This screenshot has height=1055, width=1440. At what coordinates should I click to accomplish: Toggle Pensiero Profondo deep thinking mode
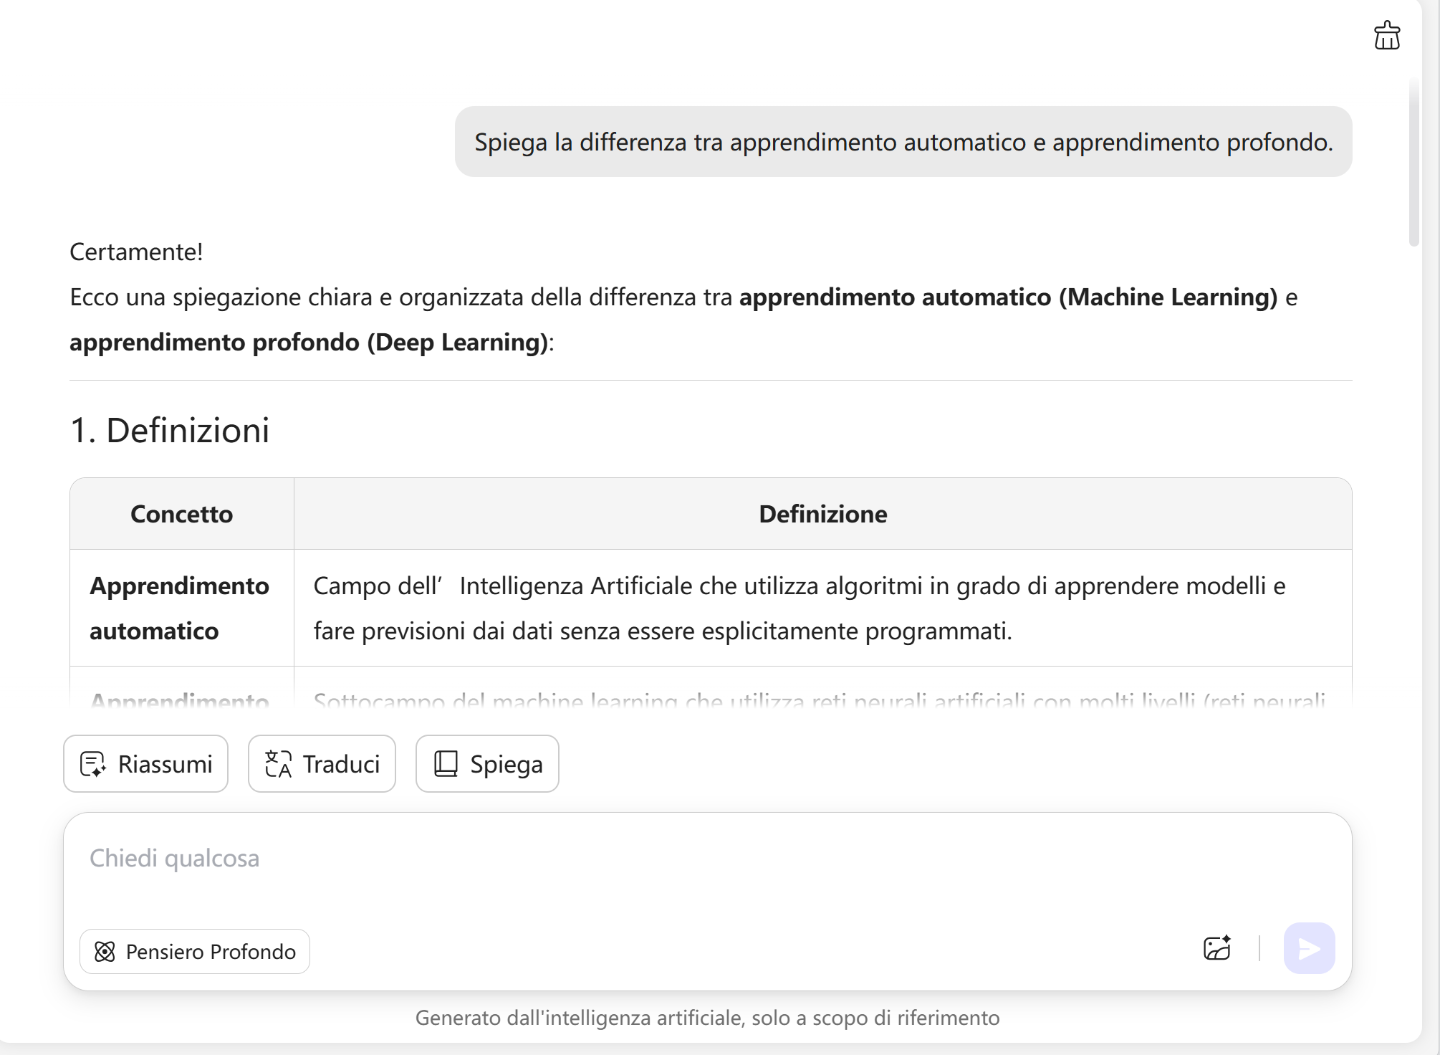pos(195,952)
